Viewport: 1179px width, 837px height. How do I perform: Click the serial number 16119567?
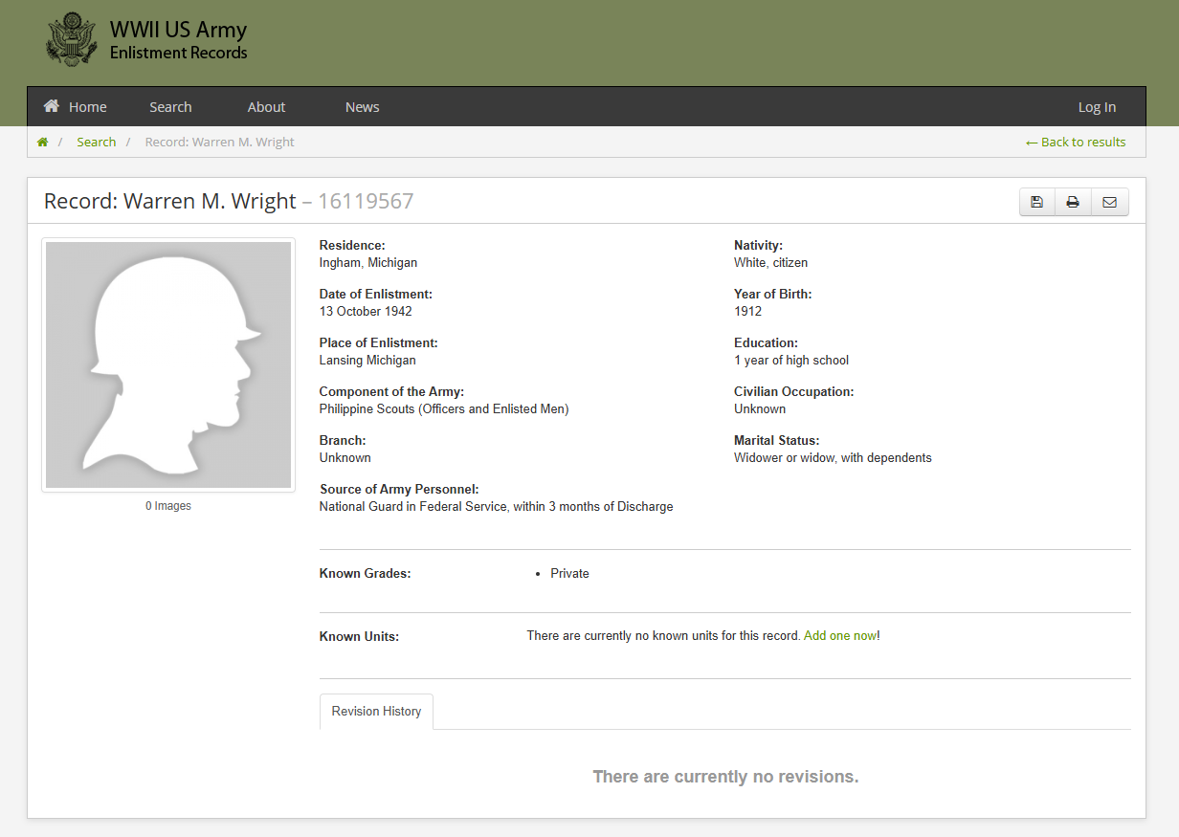tap(366, 201)
